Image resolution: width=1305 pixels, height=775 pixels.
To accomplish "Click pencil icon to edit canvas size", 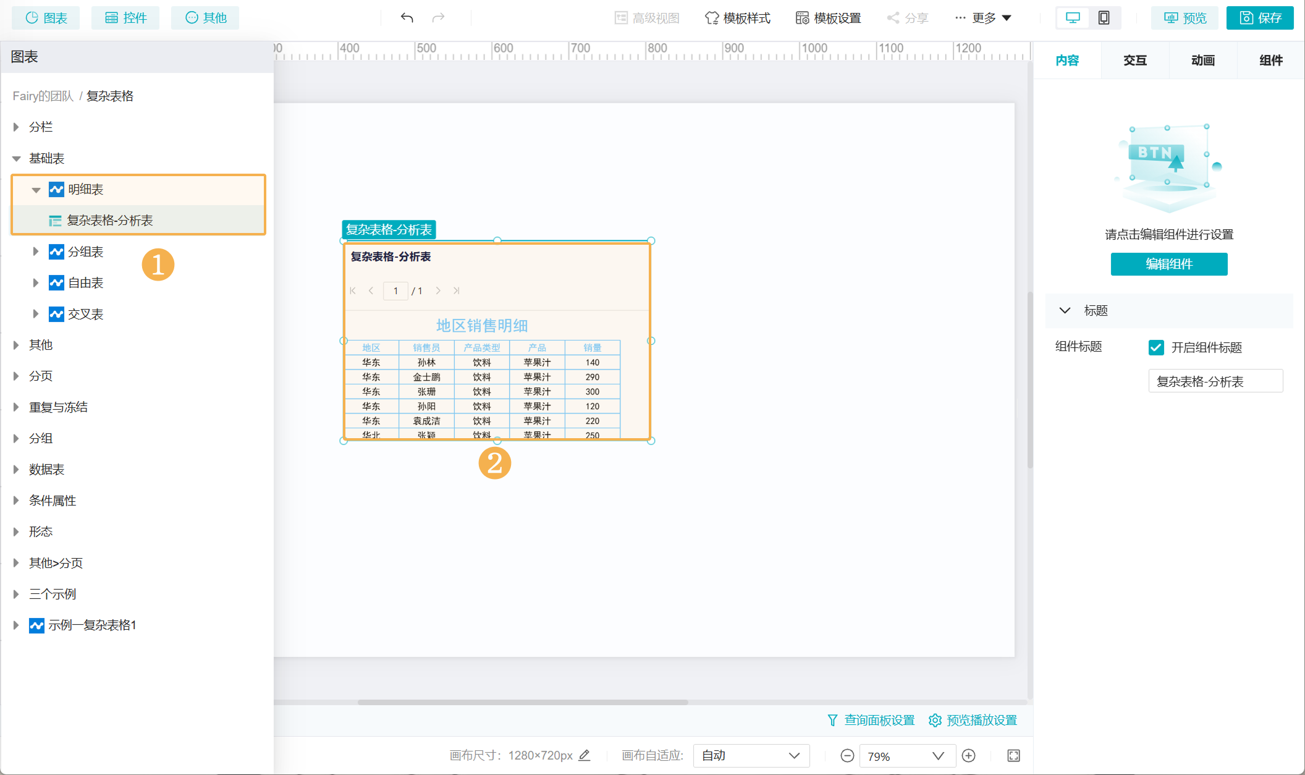I will point(585,755).
